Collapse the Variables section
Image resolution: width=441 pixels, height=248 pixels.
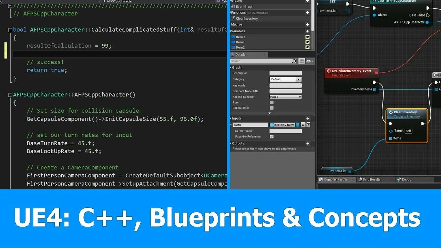(x=231, y=31)
